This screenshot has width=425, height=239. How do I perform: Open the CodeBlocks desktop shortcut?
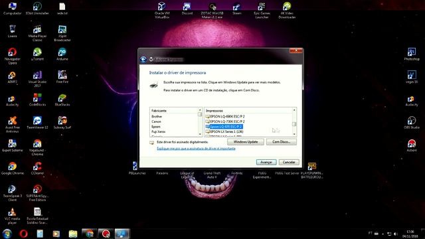tap(37, 100)
